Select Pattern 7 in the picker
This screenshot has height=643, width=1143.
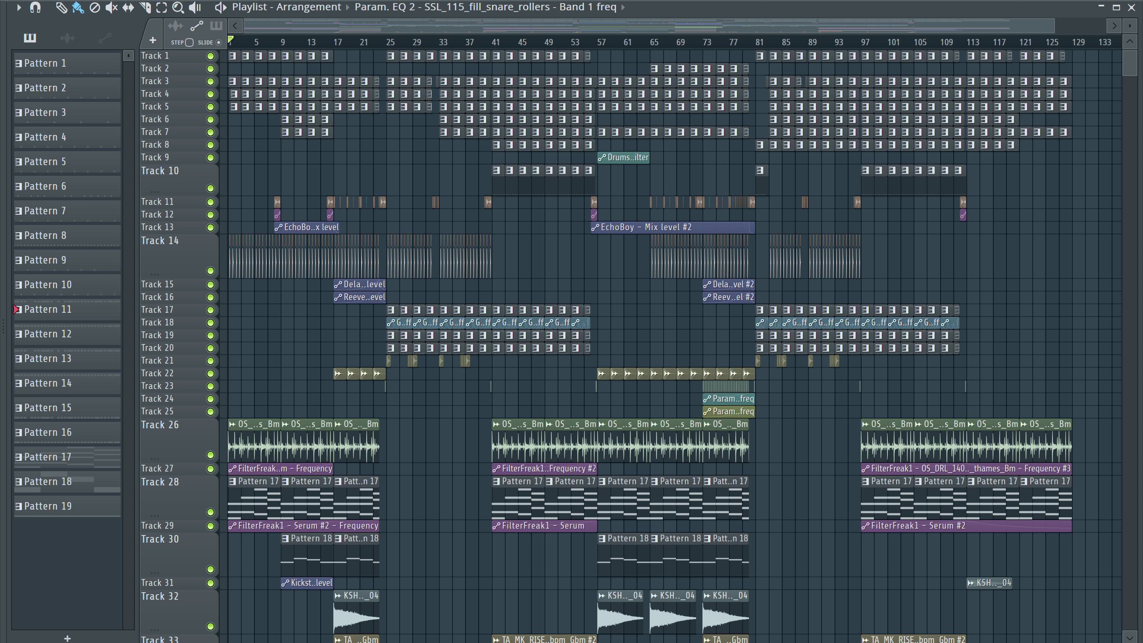(67, 211)
